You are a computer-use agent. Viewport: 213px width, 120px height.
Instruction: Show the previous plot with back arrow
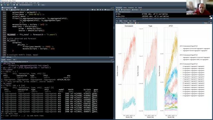click(117, 23)
